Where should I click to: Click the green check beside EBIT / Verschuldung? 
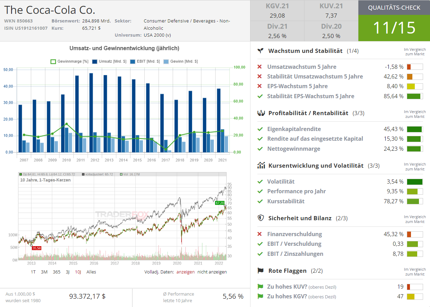[x=260, y=244]
